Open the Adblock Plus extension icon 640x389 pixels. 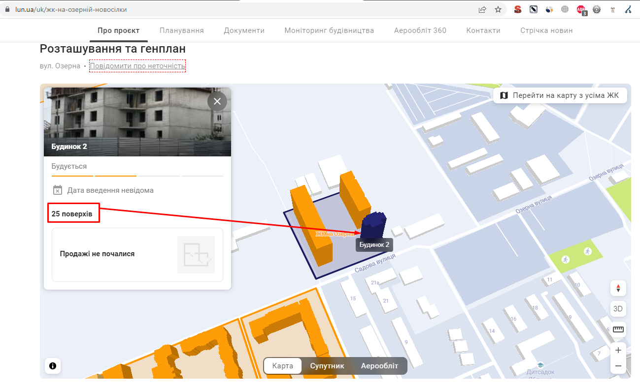point(581,9)
